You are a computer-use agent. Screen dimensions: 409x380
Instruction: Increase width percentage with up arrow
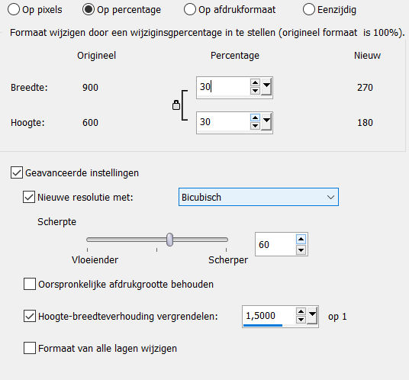[255, 82]
